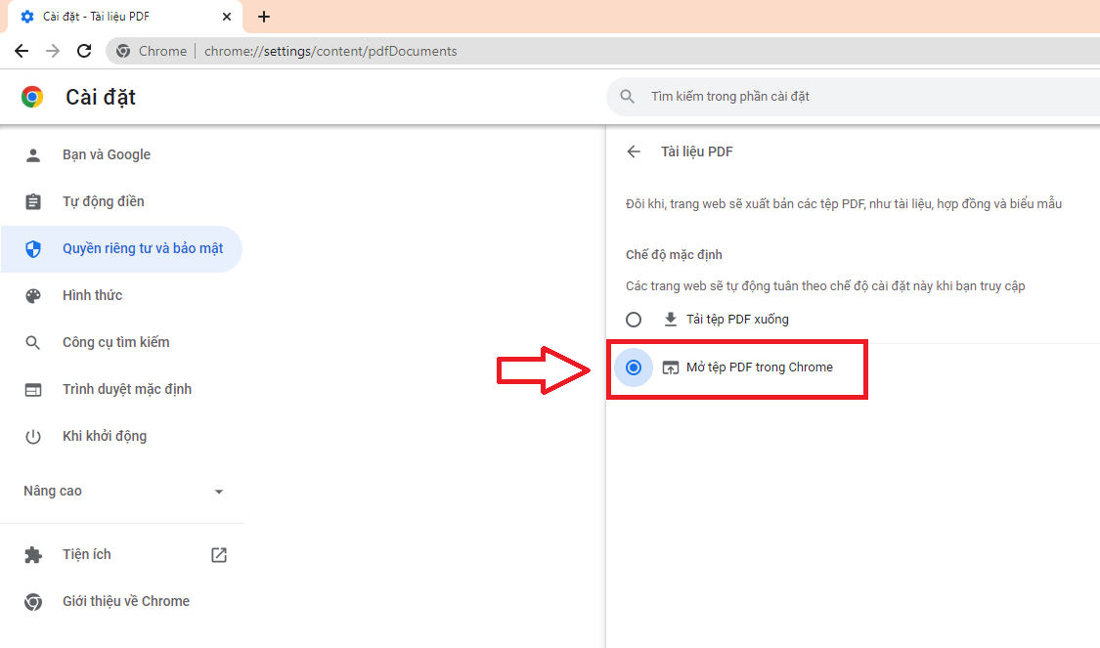Focus the Tìm kiếm trong phần cài đặt field
The image size is (1100, 648).
[x=853, y=97]
